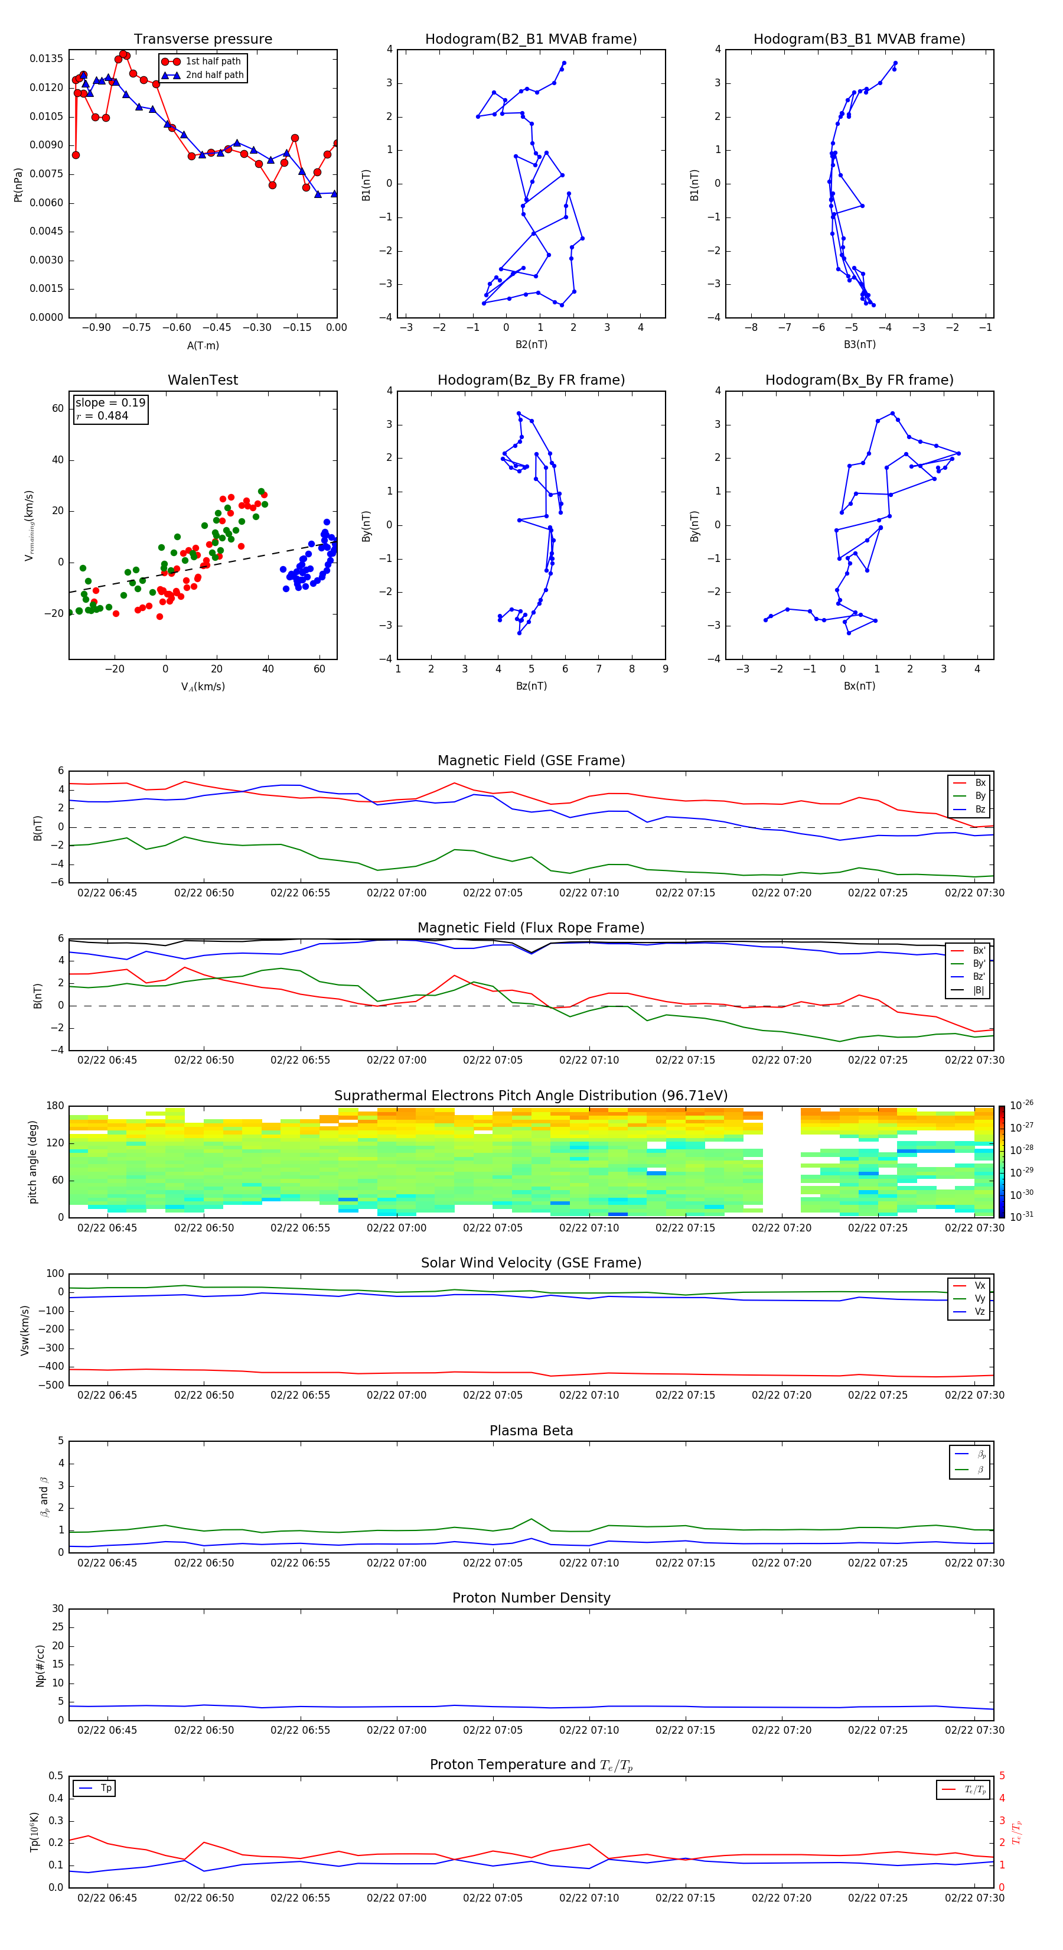Click the 'Bx' legend entry in GSE plot
Image resolution: width=1063 pixels, height=1950 pixels.
point(969,783)
